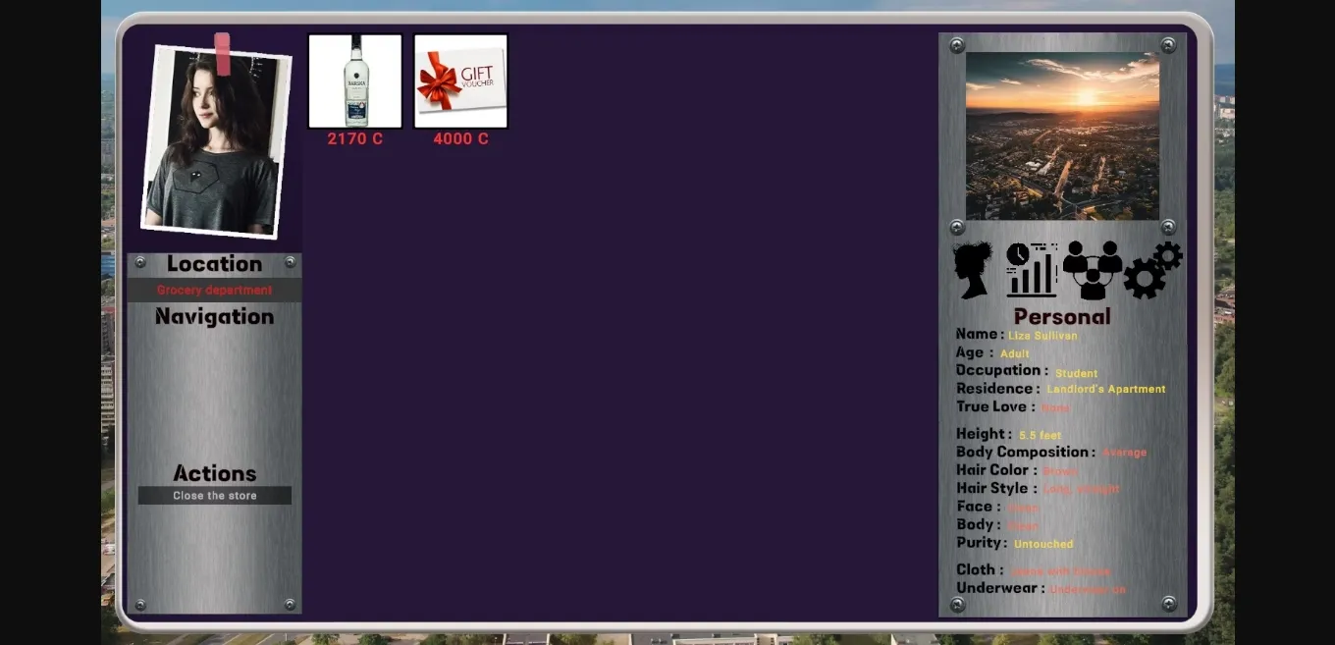Select the Actions panel heading
The height and width of the screenshot is (645, 1335).
click(214, 474)
